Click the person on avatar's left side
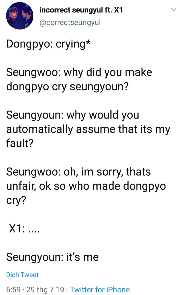This screenshot has height=295, width=182. (13, 17)
